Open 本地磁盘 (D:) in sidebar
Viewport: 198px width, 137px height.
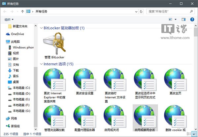tap(19, 93)
